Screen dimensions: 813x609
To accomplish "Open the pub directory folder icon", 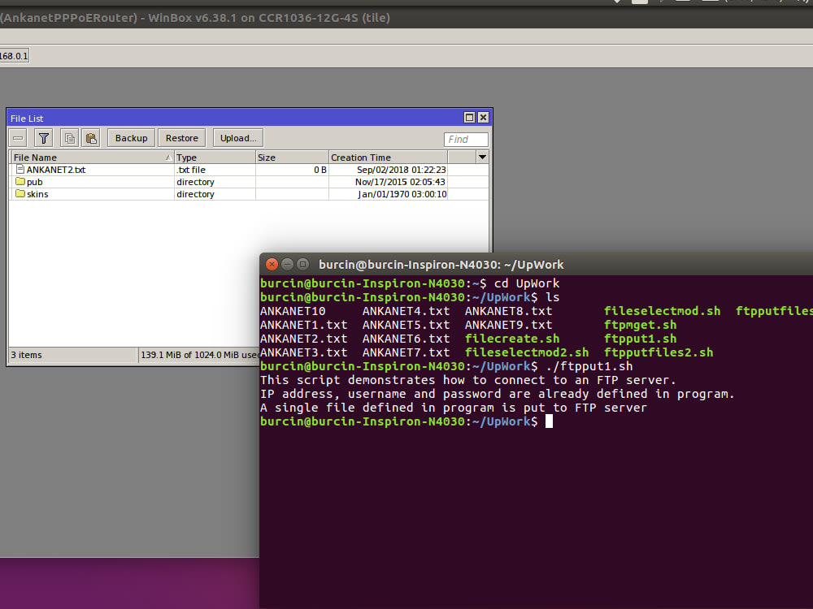I will 20,182.
